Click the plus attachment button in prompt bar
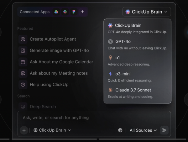 (24, 130)
